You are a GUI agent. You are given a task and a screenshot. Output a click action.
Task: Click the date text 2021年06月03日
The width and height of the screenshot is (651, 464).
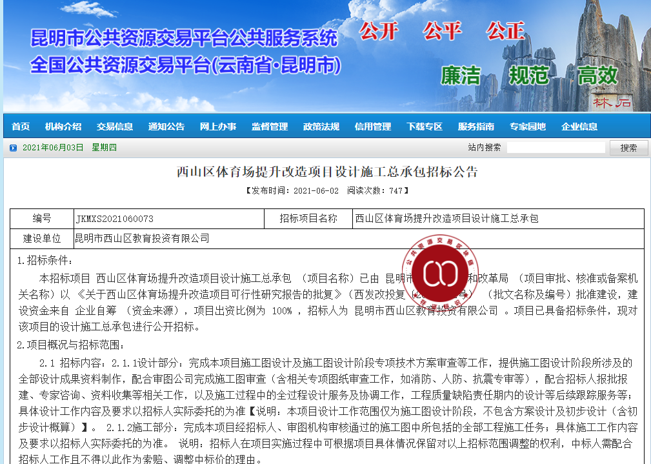click(x=53, y=148)
